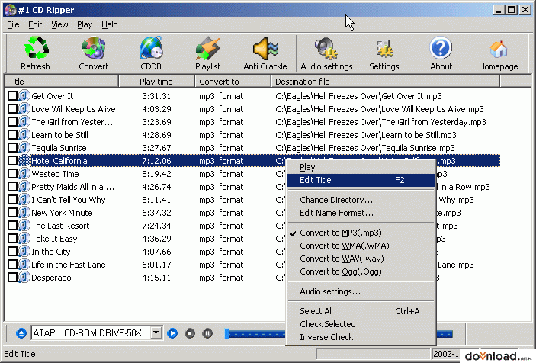Open the Help menu
536x363 pixels.
coord(109,24)
